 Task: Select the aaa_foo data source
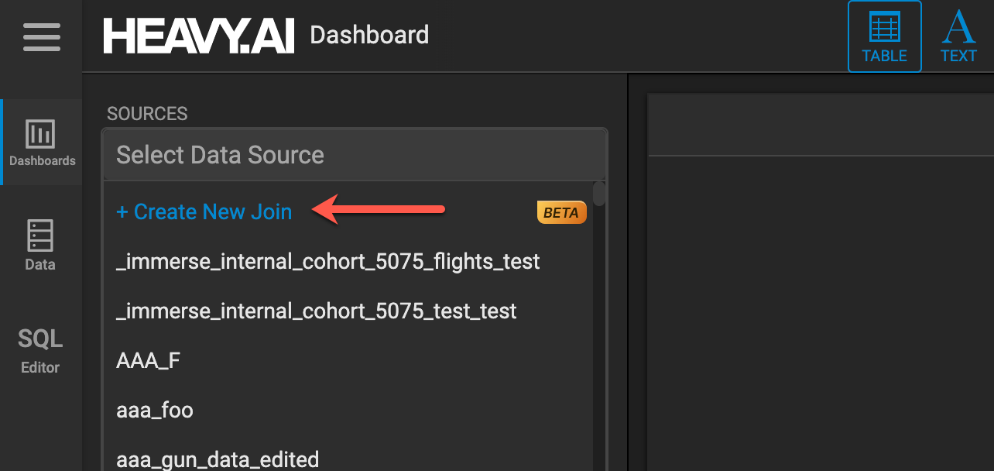coord(155,411)
